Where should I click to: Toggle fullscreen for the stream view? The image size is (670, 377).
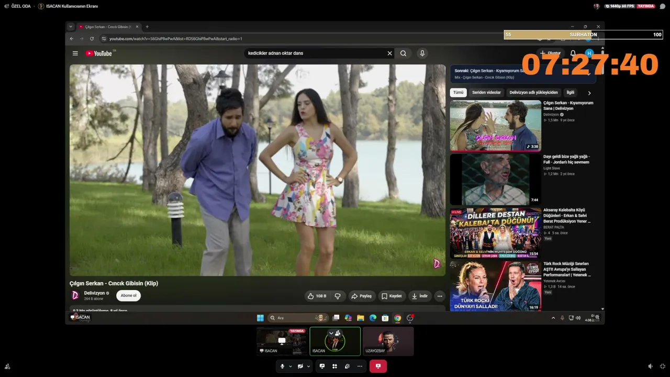click(x=663, y=367)
